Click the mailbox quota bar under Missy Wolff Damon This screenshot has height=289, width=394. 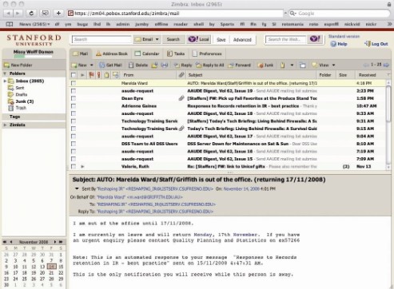point(33,57)
